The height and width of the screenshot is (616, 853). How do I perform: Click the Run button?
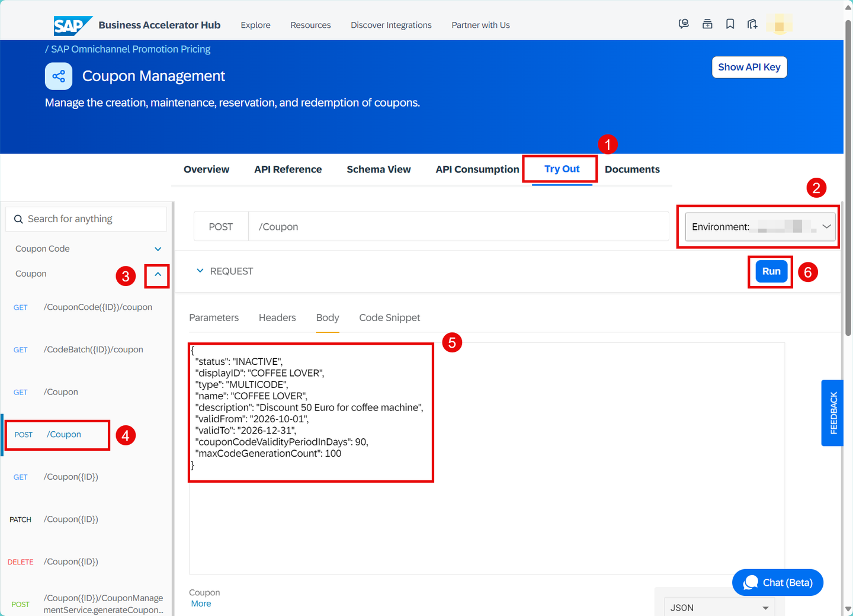pos(771,271)
